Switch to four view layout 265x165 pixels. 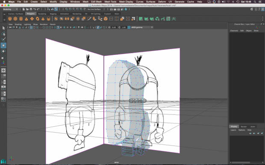click(3, 76)
